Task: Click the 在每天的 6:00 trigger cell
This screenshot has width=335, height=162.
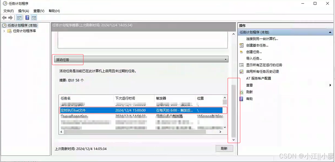Action: pyautogui.click(x=174, y=110)
